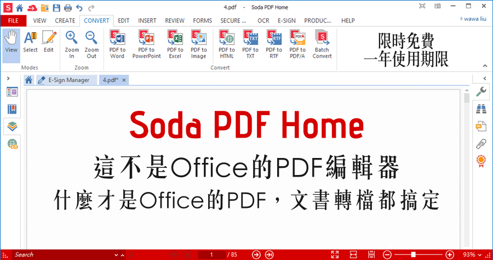Switch to the OCR ribbon tab

click(263, 21)
